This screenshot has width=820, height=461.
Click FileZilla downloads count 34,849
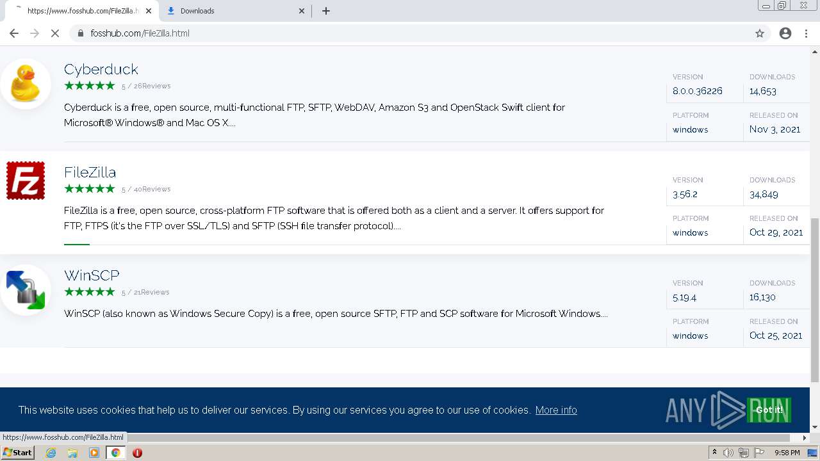tap(764, 194)
